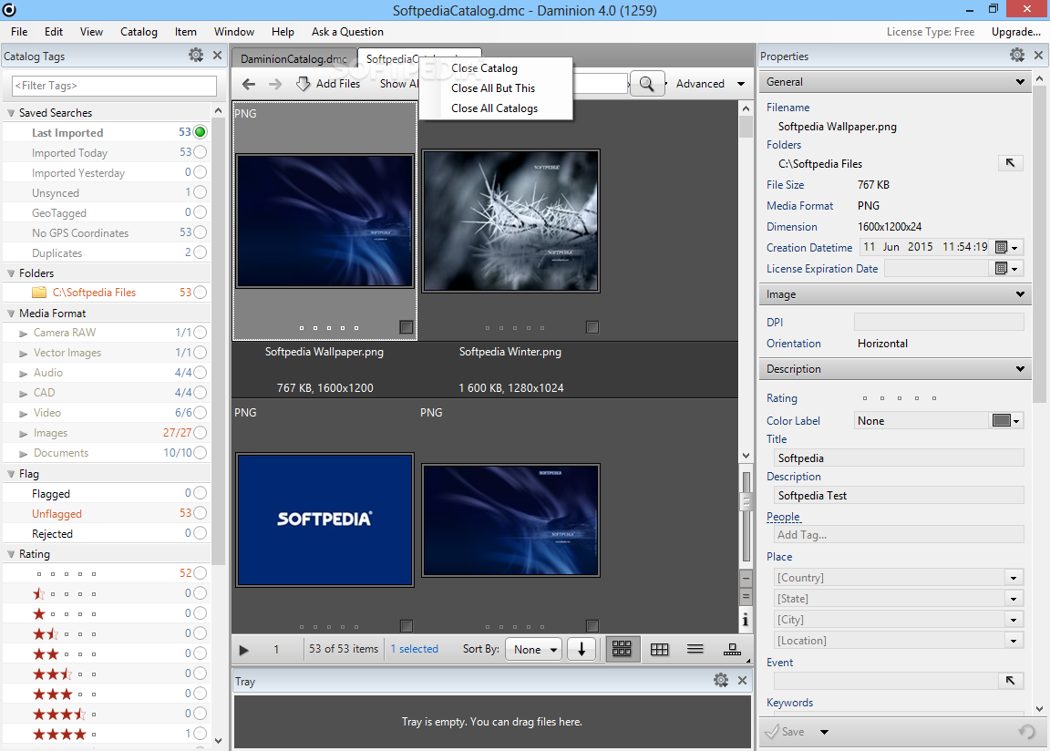The height and width of the screenshot is (751, 1050).
Task: Toggle the Video media format circle
Action: pos(200,413)
